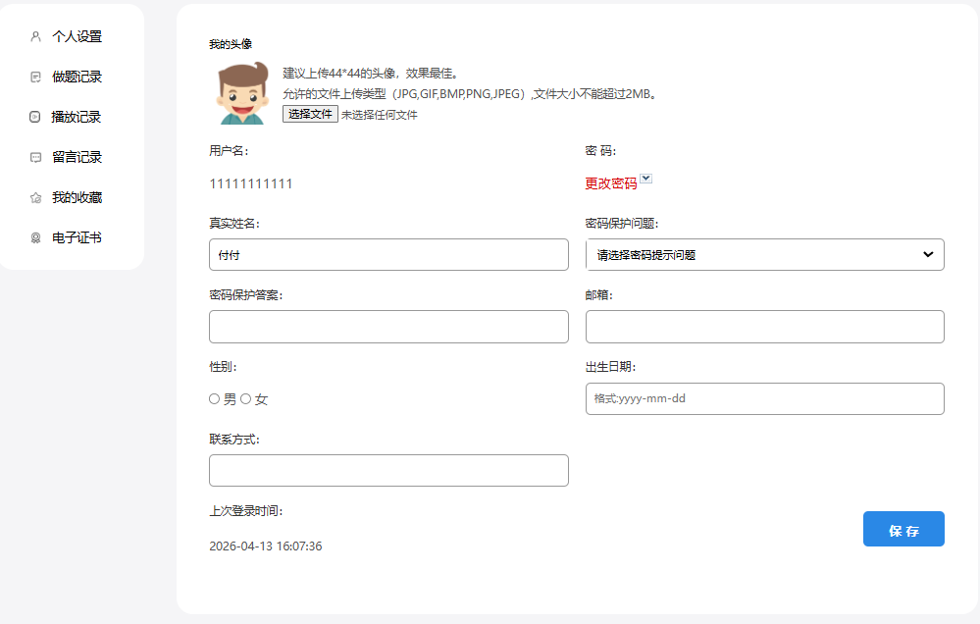Click the 真实姓名 text field
The image size is (980, 624).
point(388,255)
